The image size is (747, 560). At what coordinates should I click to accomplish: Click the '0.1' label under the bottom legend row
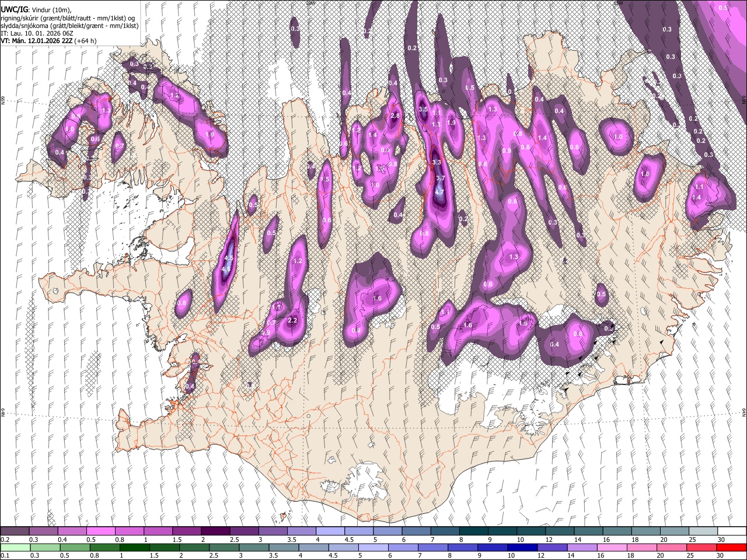[5, 555]
